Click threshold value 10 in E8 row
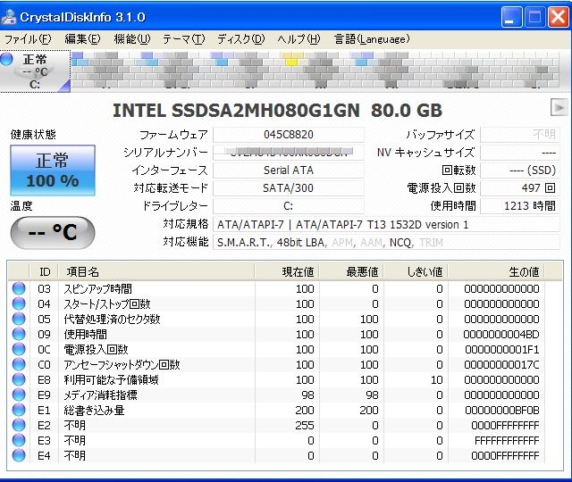Viewport: 572px width, 482px height. pyautogui.click(x=437, y=380)
